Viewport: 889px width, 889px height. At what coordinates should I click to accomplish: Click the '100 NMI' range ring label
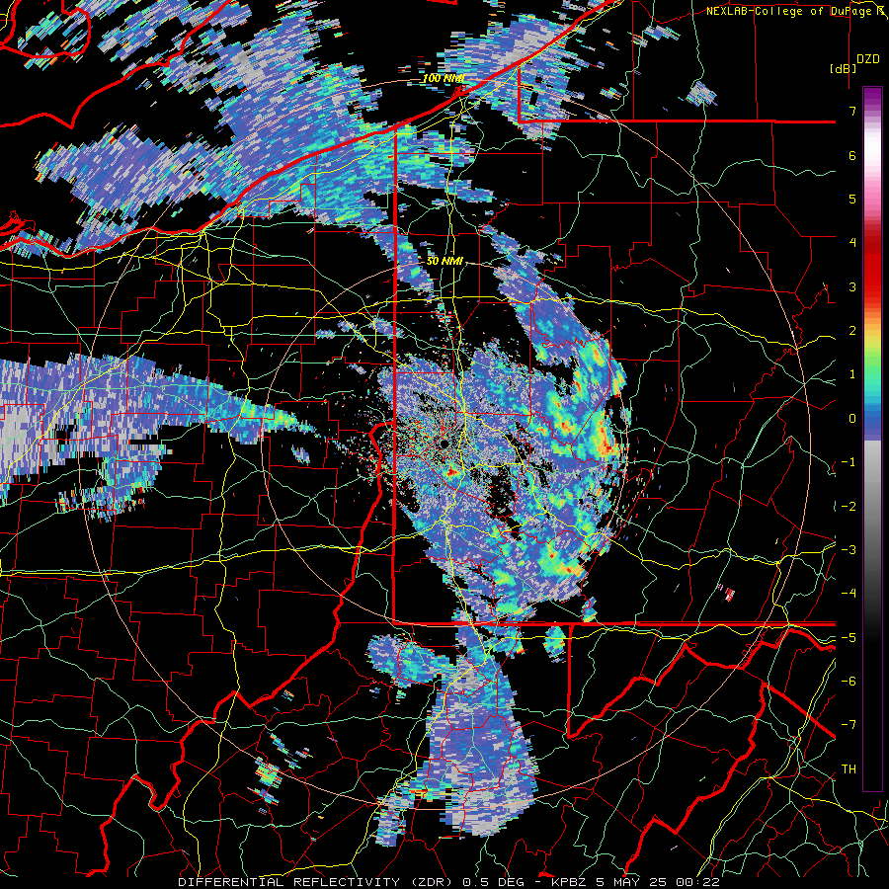coord(444,78)
